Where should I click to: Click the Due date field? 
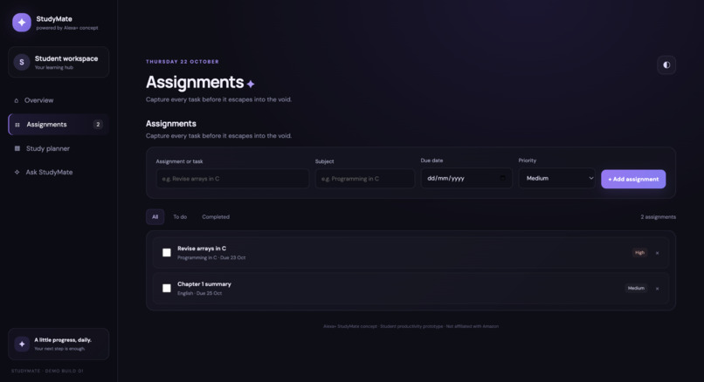(x=466, y=179)
